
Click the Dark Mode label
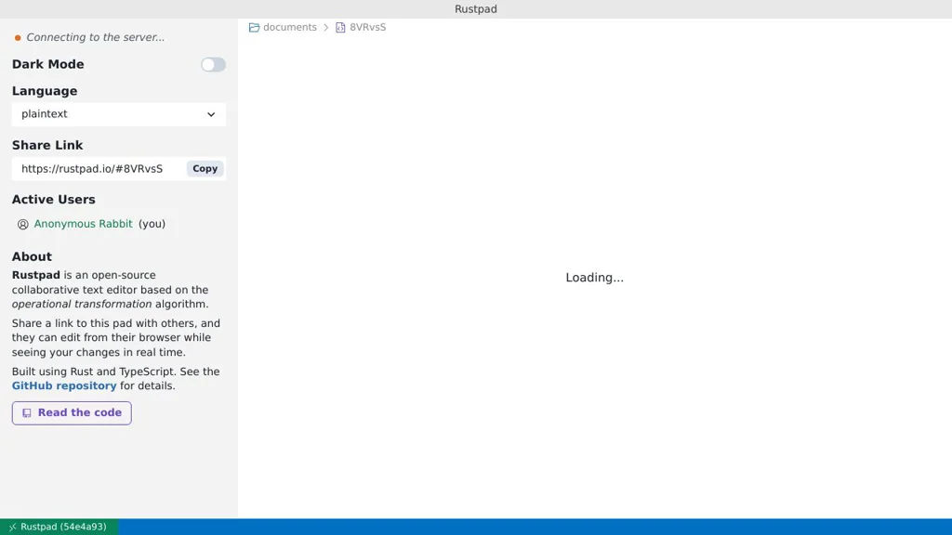(x=48, y=64)
